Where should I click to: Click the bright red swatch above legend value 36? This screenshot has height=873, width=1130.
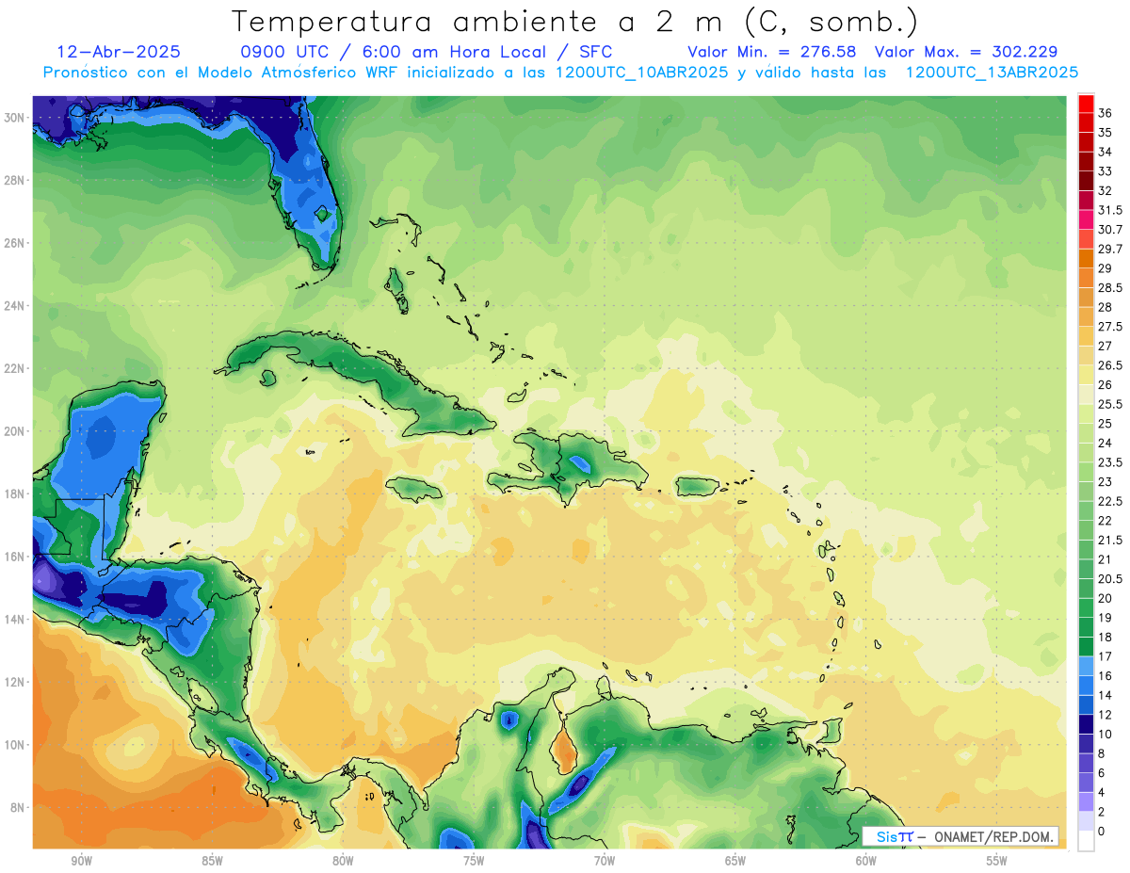pos(1086,104)
